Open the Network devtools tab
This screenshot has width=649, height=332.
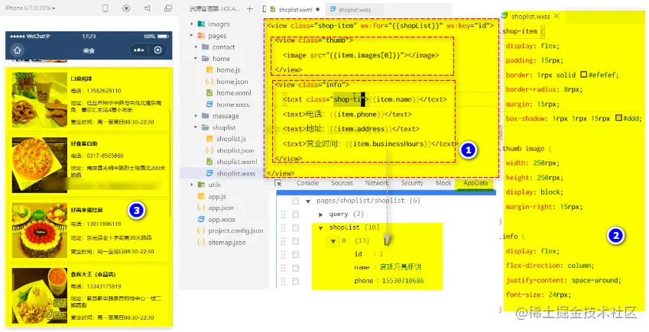point(377,182)
